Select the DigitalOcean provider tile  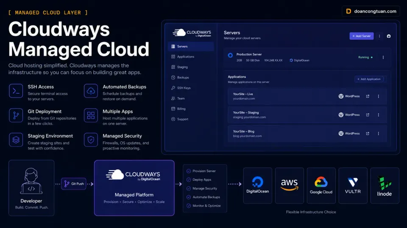(257, 186)
